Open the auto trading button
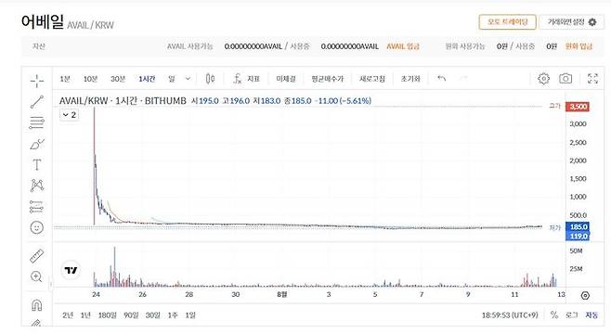611x334 pixels. pyautogui.click(x=507, y=21)
